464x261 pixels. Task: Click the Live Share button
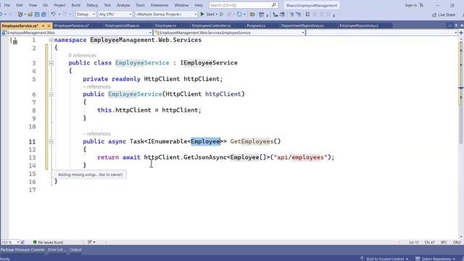pos(444,14)
